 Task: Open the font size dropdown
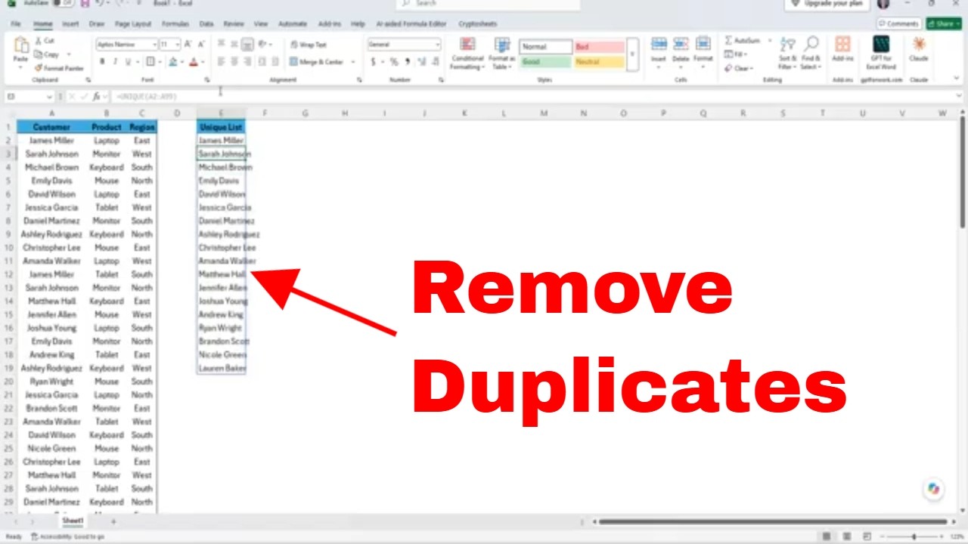pos(178,45)
